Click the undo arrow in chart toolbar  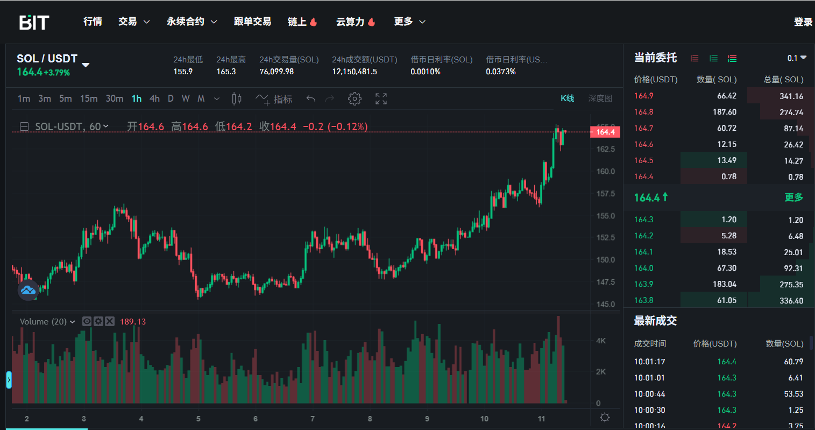[310, 98]
